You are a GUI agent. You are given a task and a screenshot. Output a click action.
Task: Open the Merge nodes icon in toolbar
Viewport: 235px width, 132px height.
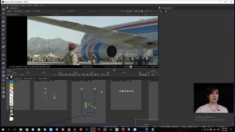[3, 38]
